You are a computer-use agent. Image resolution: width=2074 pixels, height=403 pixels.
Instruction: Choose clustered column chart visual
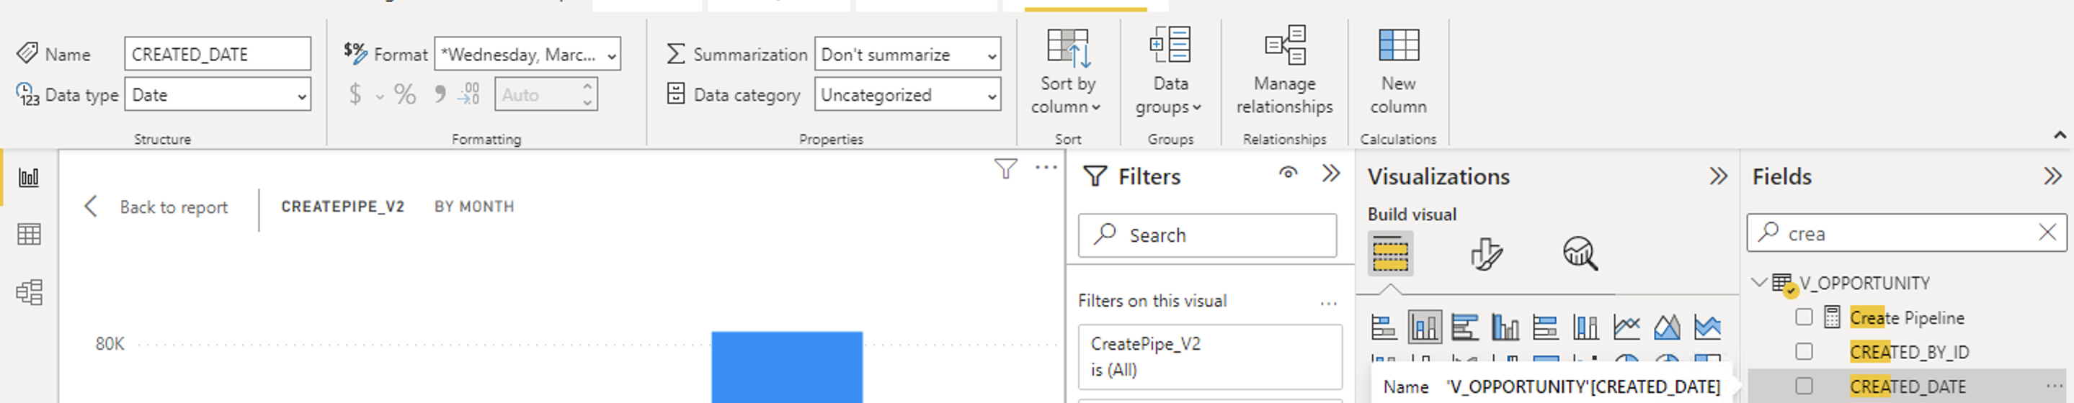tap(1505, 327)
